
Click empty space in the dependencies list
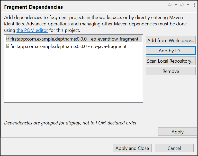point(73,77)
